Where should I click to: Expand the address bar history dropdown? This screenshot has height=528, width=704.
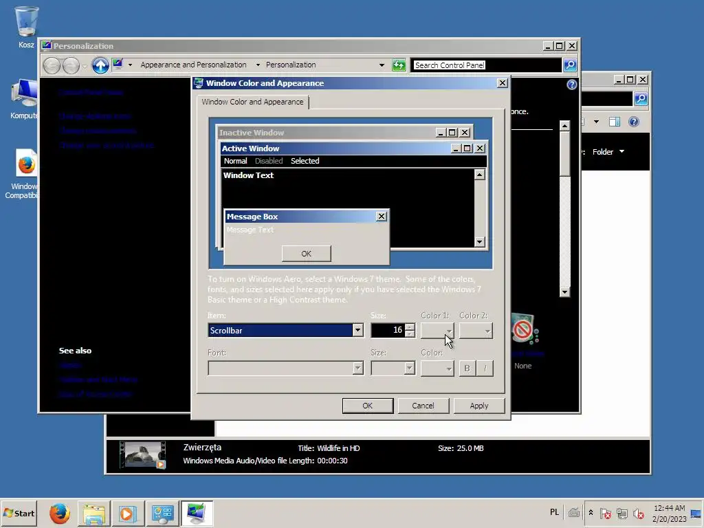pyautogui.click(x=382, y=65)
